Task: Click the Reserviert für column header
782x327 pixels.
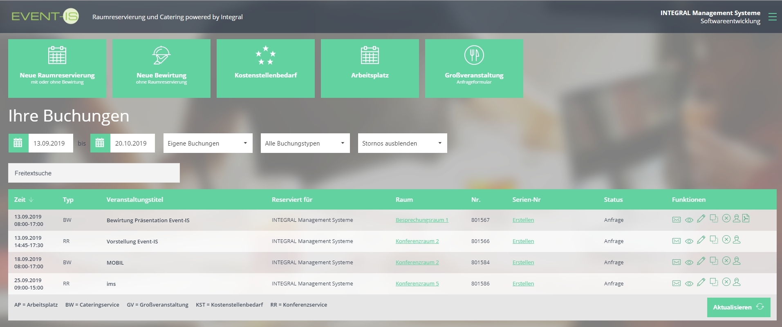Action: 292,199
